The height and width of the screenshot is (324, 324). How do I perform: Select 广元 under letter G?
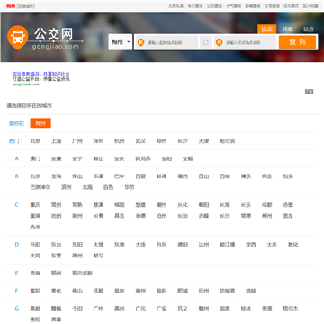(x=140, y=309)
